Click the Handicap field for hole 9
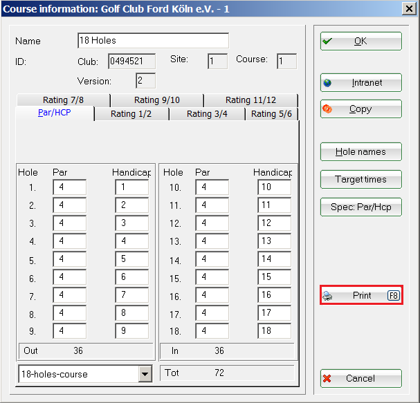The height and width of the screenshot is (403, 420). point(131,331)
